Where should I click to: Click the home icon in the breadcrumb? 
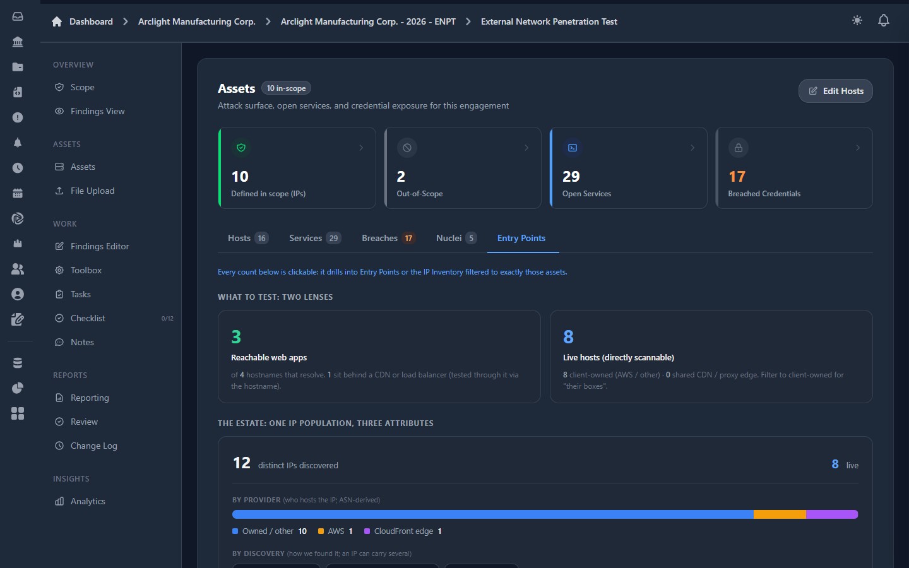click(x=57, y=21)
